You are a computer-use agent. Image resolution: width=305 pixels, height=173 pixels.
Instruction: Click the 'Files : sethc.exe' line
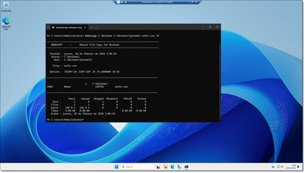(x=65, y=66)
